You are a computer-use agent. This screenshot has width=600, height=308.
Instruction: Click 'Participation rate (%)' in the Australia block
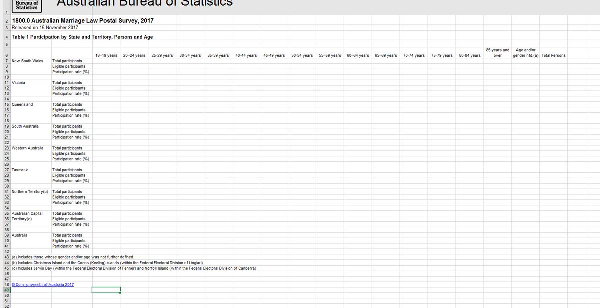[x=71, y=246]
